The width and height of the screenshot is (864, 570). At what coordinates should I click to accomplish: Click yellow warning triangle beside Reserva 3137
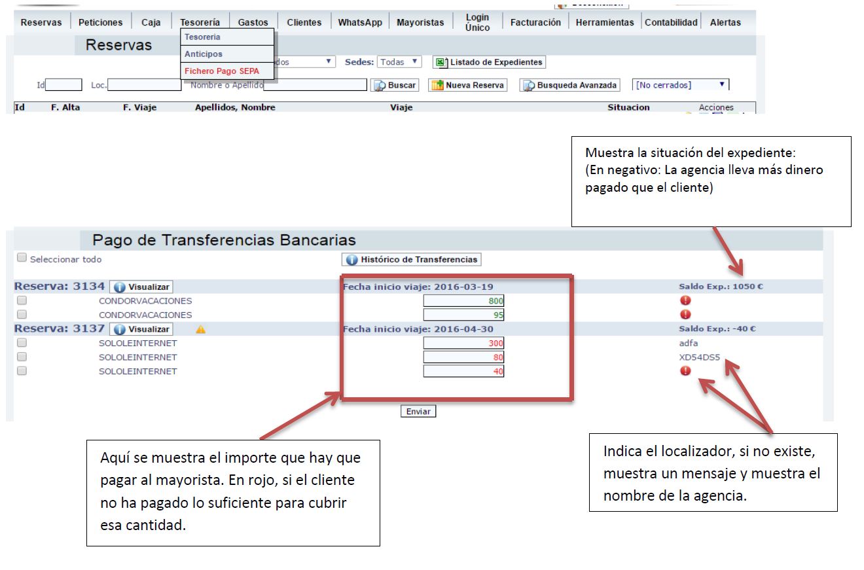pyautogui.click(x=200, y=329)
